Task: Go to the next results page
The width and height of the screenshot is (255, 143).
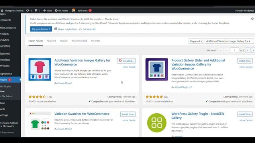Action: pyautogui.click(x=247, y=50)
